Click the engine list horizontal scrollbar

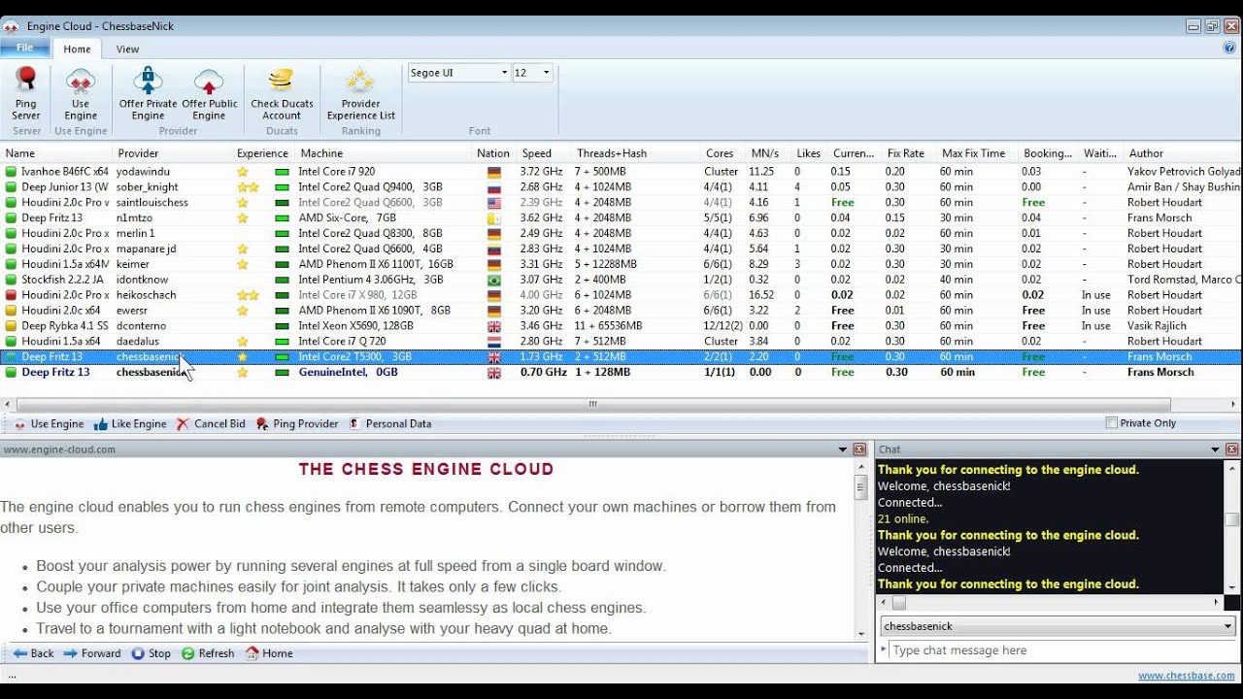(x=593, y=404)
